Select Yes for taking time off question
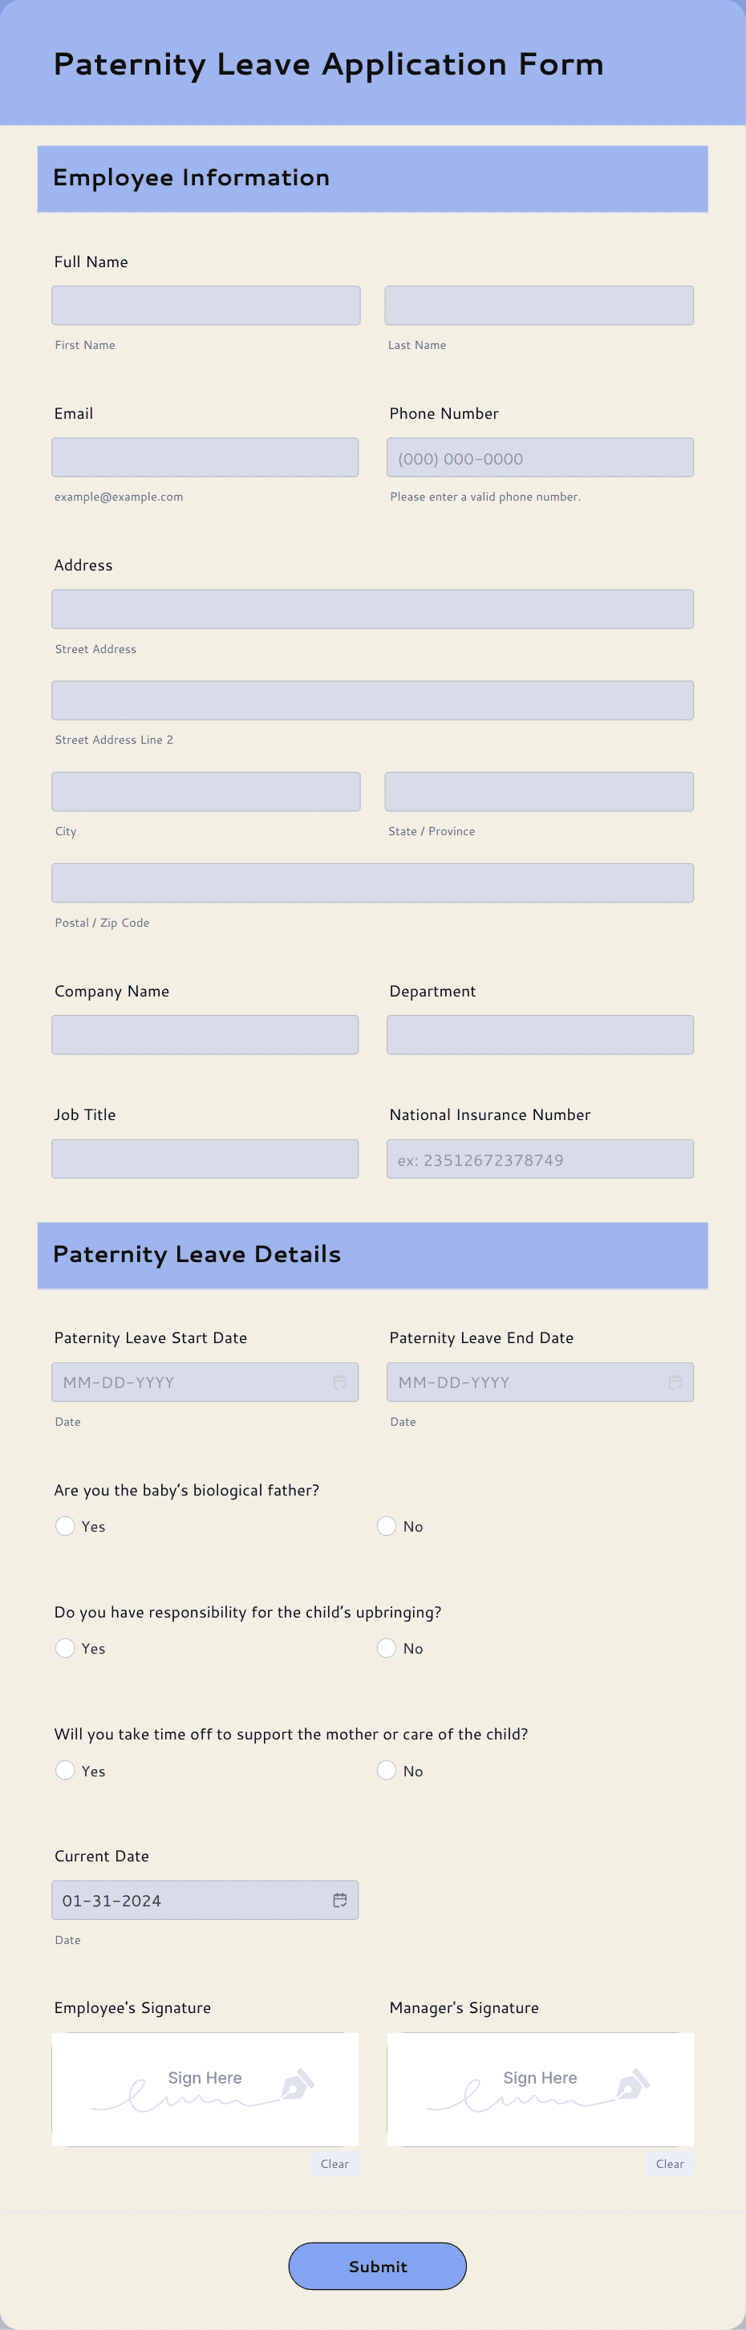Image resolution: width=746 pixels, height=2330 pixels. 65,1770
